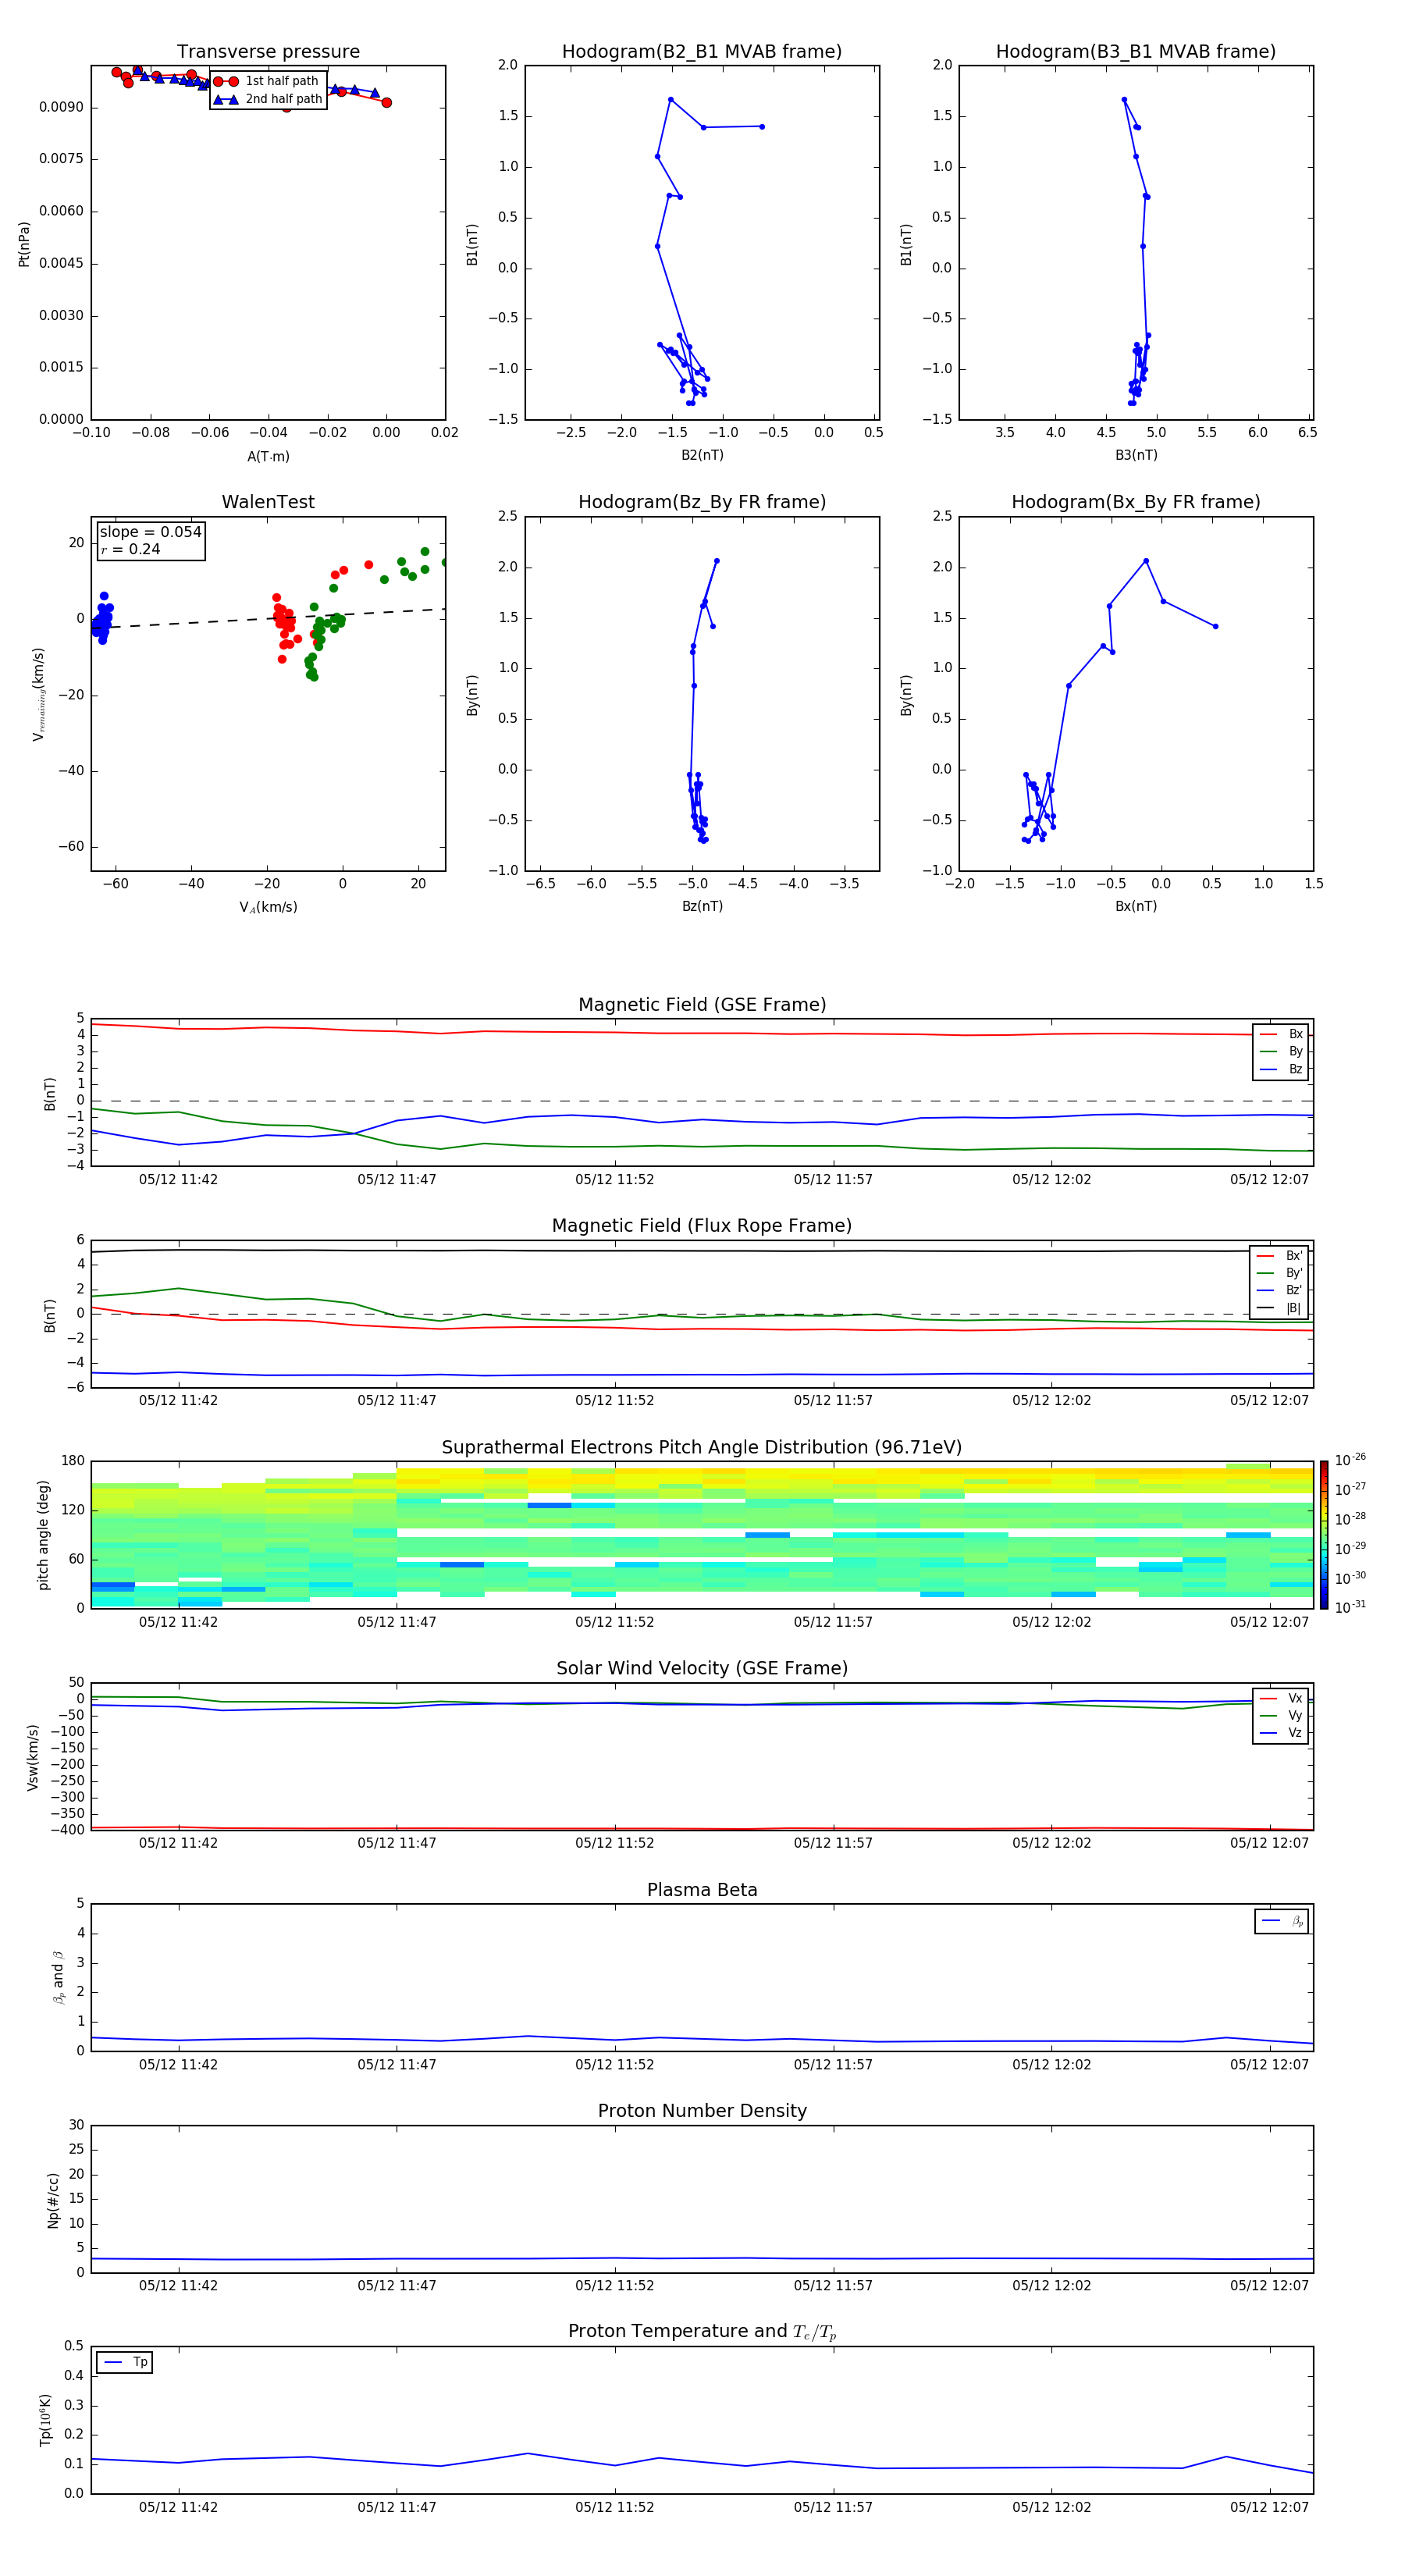Click the 'WalenTest' plot title
Viewport: 1405px width, 2576px height.
tap(268, 502)
